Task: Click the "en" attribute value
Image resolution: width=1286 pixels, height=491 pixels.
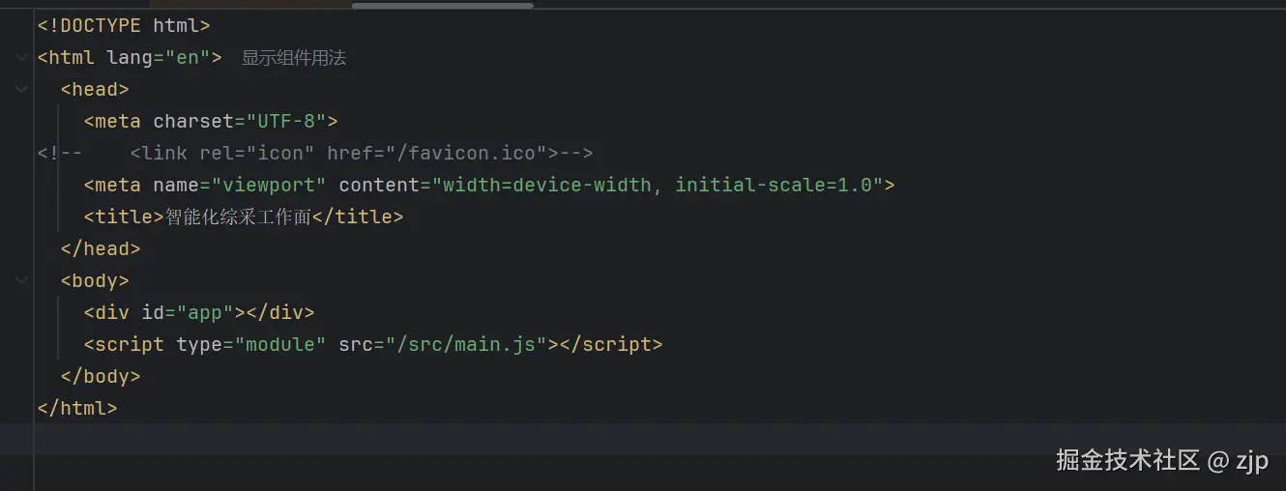Action: tap(188, 58)
